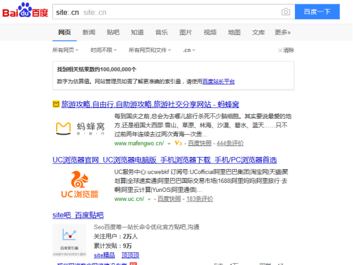
Task: Open the site吧_百度贴吧 result title
Action: [x=78, y=215]
